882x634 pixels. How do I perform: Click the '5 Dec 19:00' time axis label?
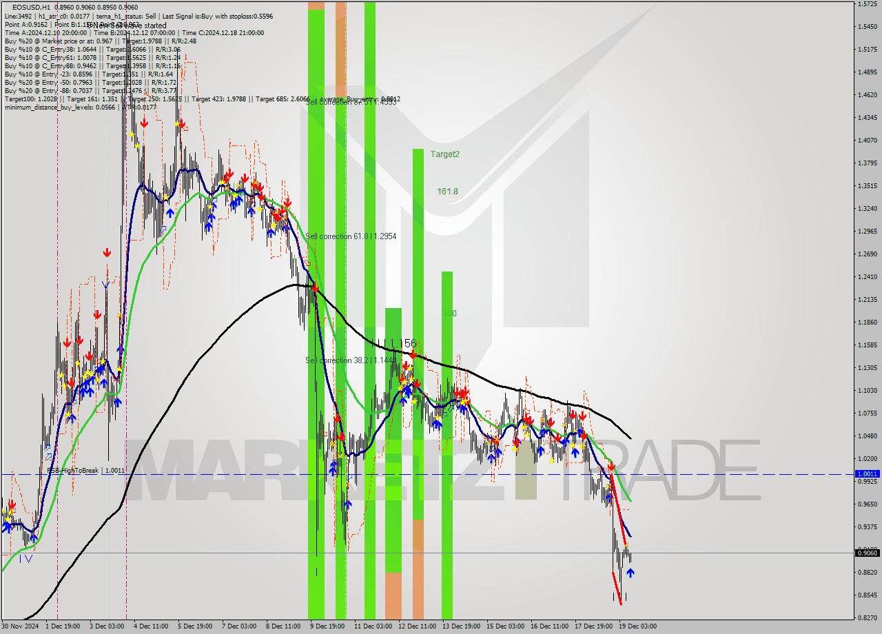[195, 626]
